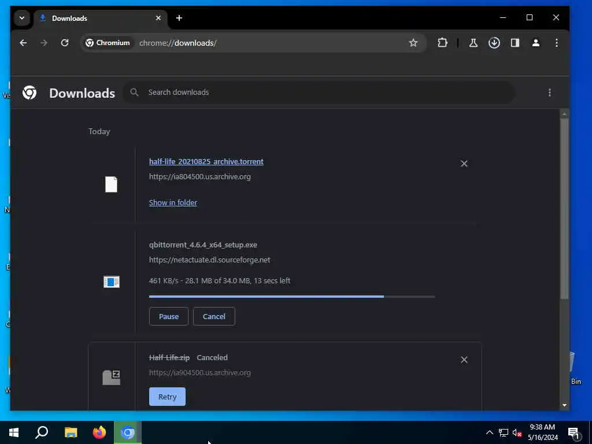This screenshot has width=592, height=444.
Task: Click the Half-Life.zip archive icon
Action: [112, 377]
